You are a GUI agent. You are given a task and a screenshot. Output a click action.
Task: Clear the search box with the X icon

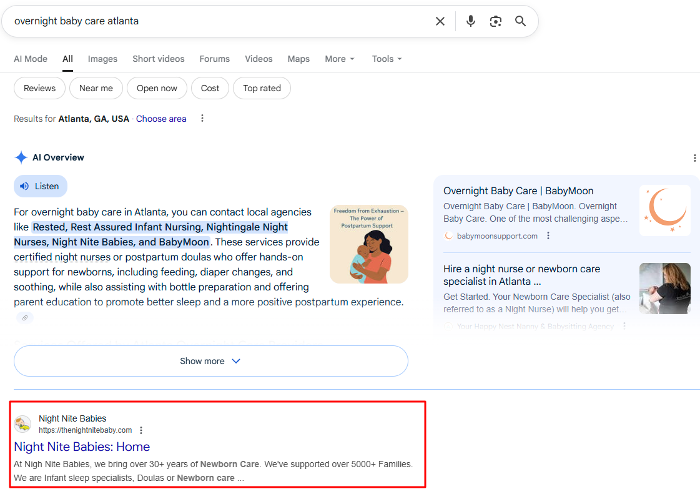[x=440, y=21]
